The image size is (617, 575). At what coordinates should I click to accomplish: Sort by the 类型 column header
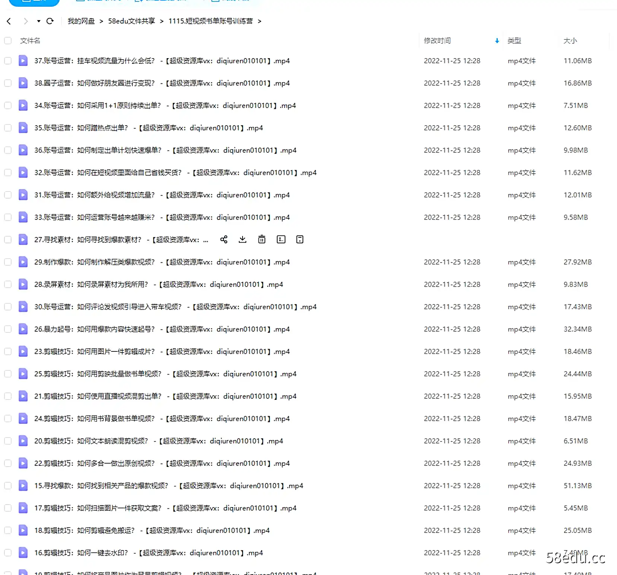coord(514,41)
